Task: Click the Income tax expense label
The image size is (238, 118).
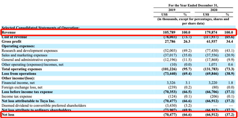Action: click(17, 97)
